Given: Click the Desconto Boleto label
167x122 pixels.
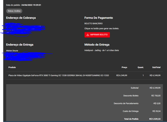Looking at the screenshot, I should pyautogui.click(x=131, y=96).
